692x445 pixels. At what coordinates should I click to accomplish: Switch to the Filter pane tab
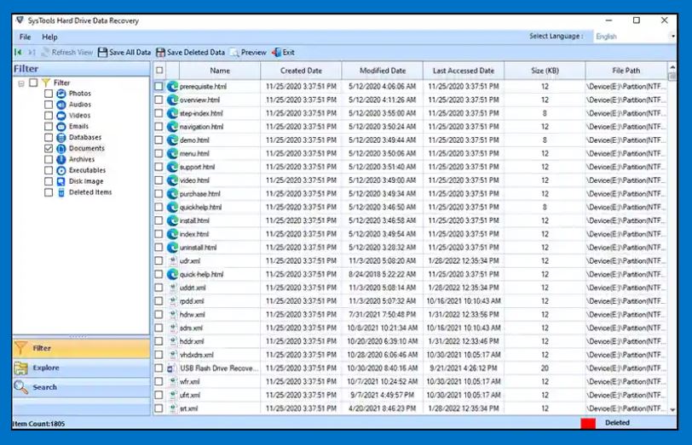coord(82,348)
